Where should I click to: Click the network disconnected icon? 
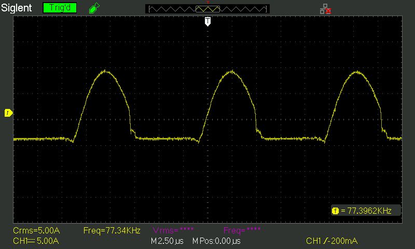pos(326,9)
